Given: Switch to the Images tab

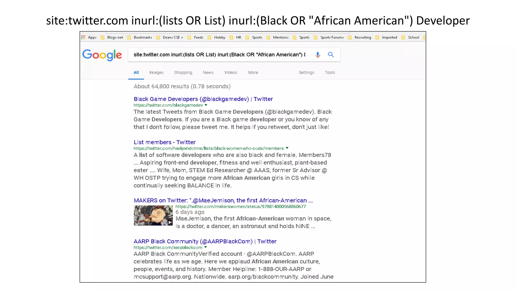Looking at the screenshot, I should point(156,72).
